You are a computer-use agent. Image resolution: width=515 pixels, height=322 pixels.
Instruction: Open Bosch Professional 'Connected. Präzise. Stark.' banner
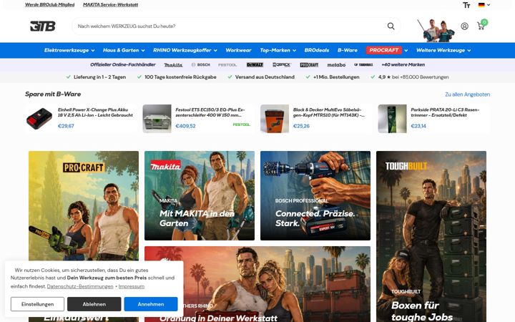click(x=315, y=195)
